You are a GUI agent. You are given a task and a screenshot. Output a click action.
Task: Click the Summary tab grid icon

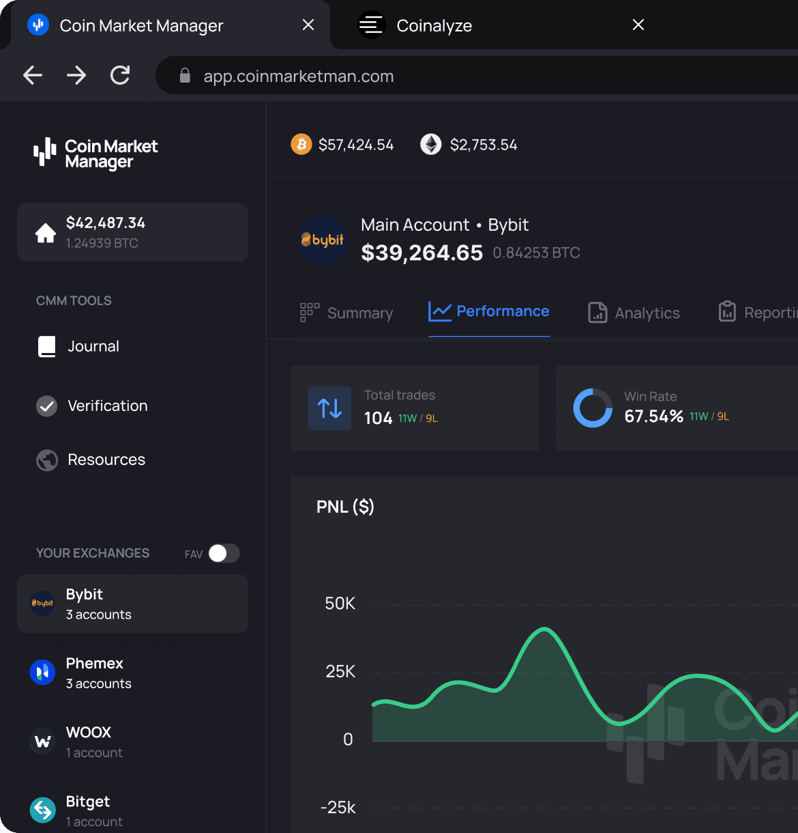click(x=310, y=312)
